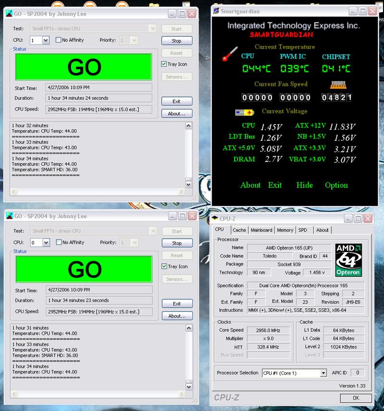The height and width of the screenshot is (411, 384).
Task: Click the AMD 64 Opteron logo
Action: [x=348, y=260]
